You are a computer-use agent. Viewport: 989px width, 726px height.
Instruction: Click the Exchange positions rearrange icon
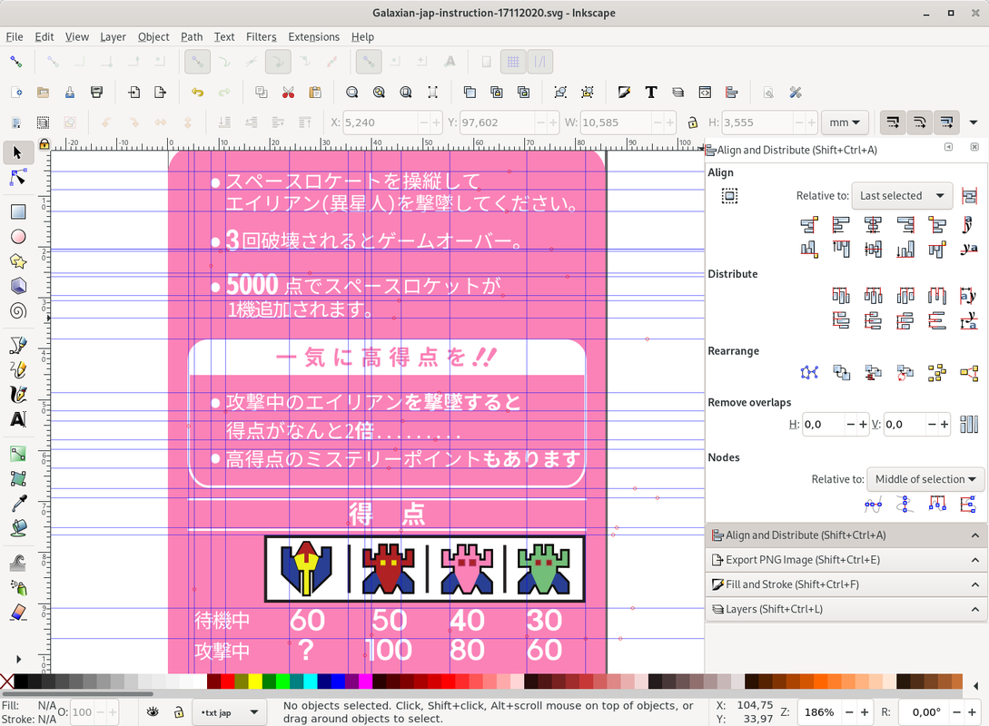841,372
